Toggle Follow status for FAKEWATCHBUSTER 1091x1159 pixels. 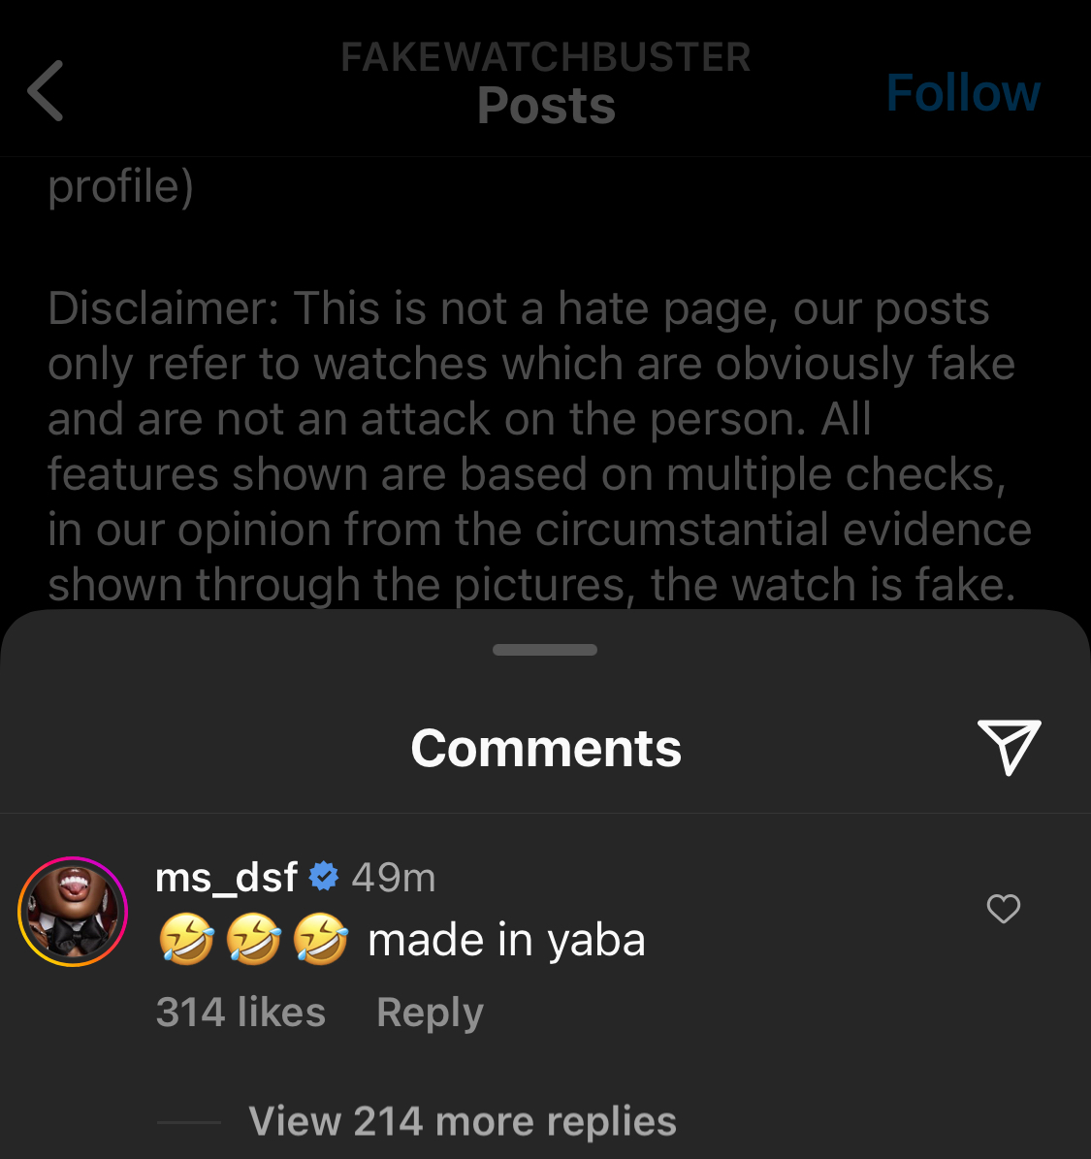[962, 91]
